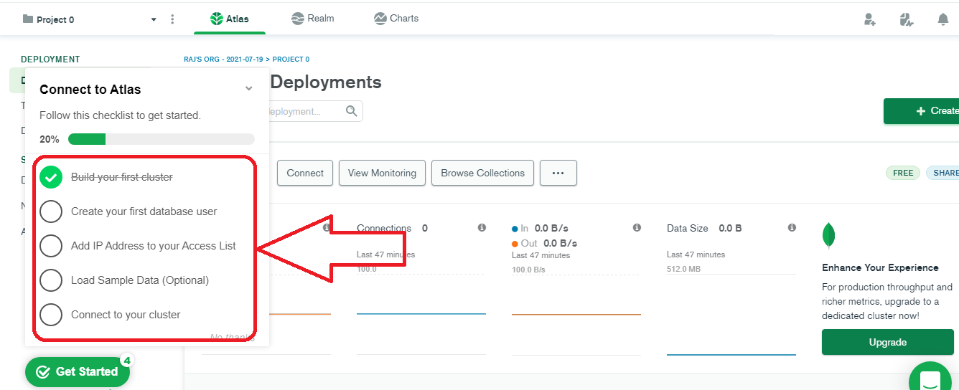The height and width of the screenshot is (390, 959).
Task: Select Load Sample Data circle
Action: click(x=51, y=280)
